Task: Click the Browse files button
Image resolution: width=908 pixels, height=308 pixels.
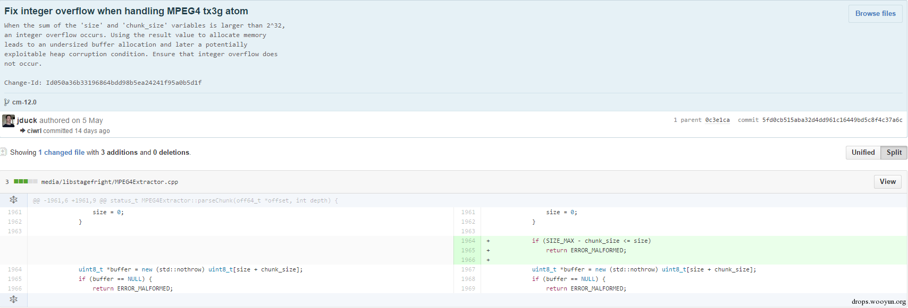Action: 875,14
